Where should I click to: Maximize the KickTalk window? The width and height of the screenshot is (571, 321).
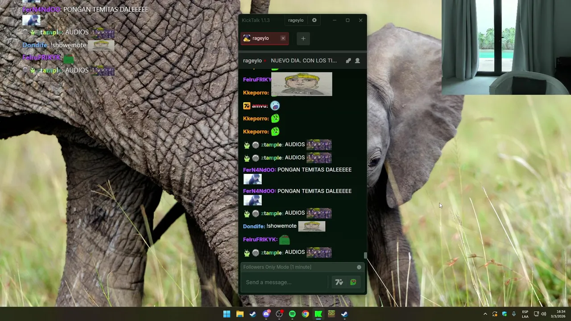click(x=348, y=20)
